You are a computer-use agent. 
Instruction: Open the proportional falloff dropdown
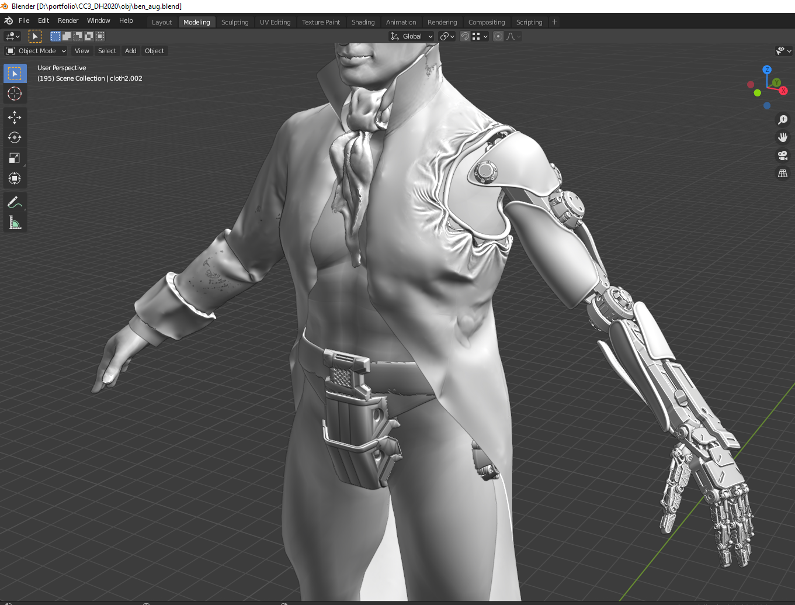[x=513, y=36]
